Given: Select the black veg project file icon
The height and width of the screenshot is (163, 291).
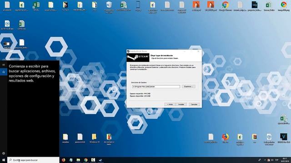Looking at the screenshot, I should (x=255, y=6).
